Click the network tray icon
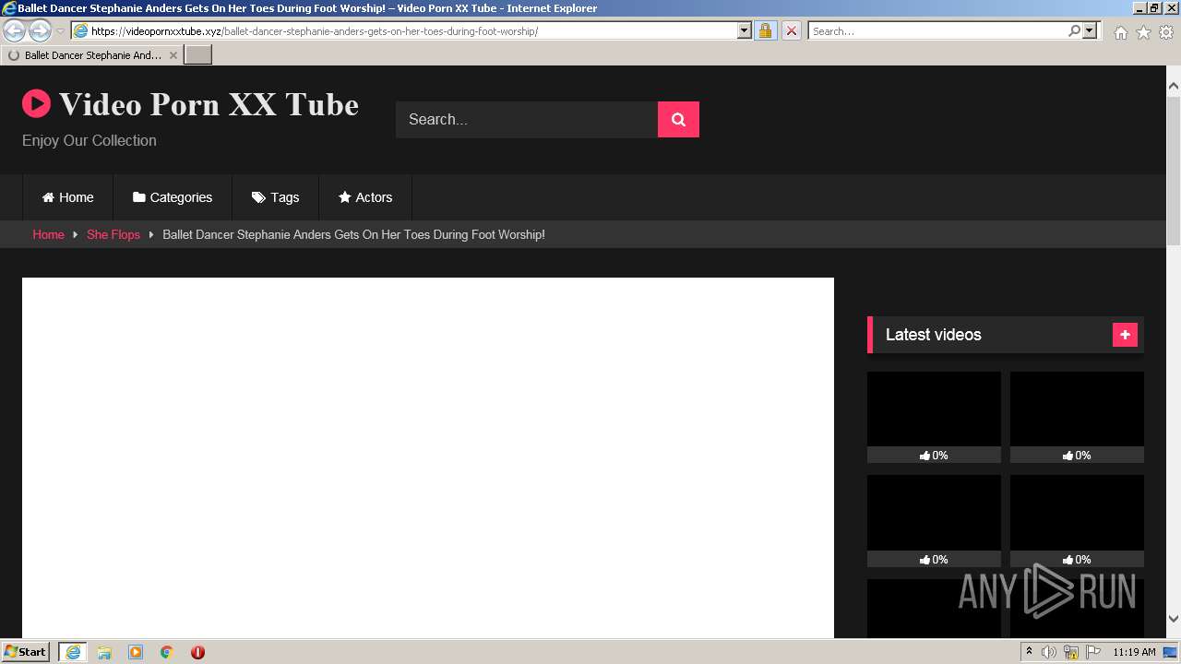The width and height of the screenshot is (1181, 664). pos(1071,652)
